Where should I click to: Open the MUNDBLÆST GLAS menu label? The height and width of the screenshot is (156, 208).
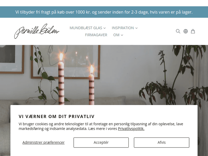pos(86,28)
